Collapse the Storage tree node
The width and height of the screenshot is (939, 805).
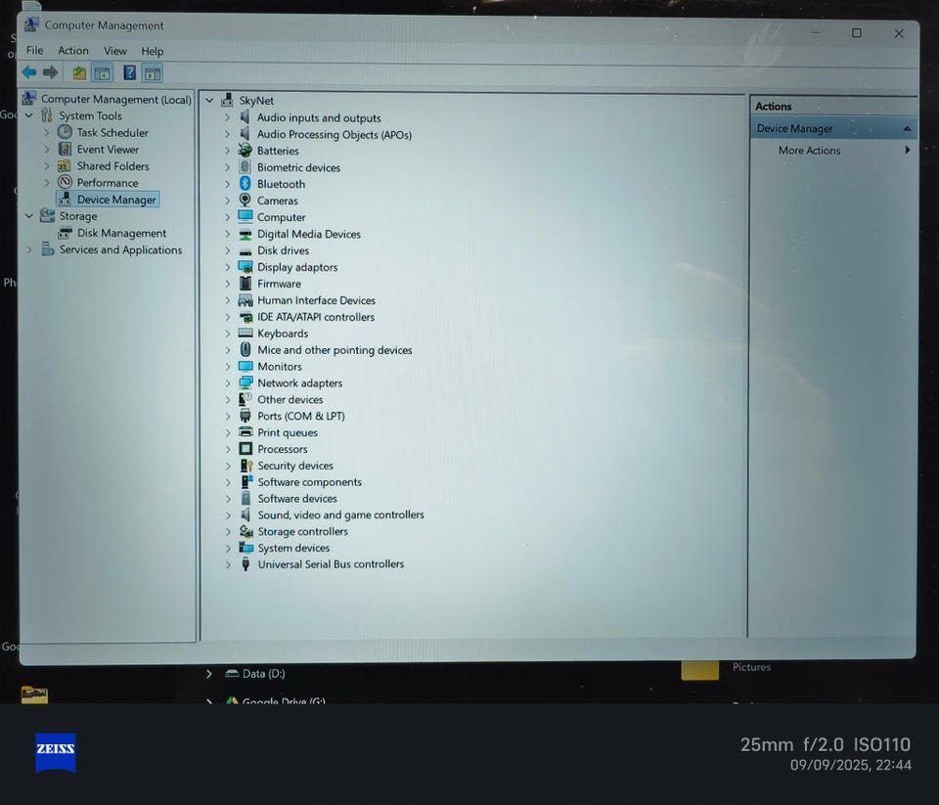click(28, 215)
